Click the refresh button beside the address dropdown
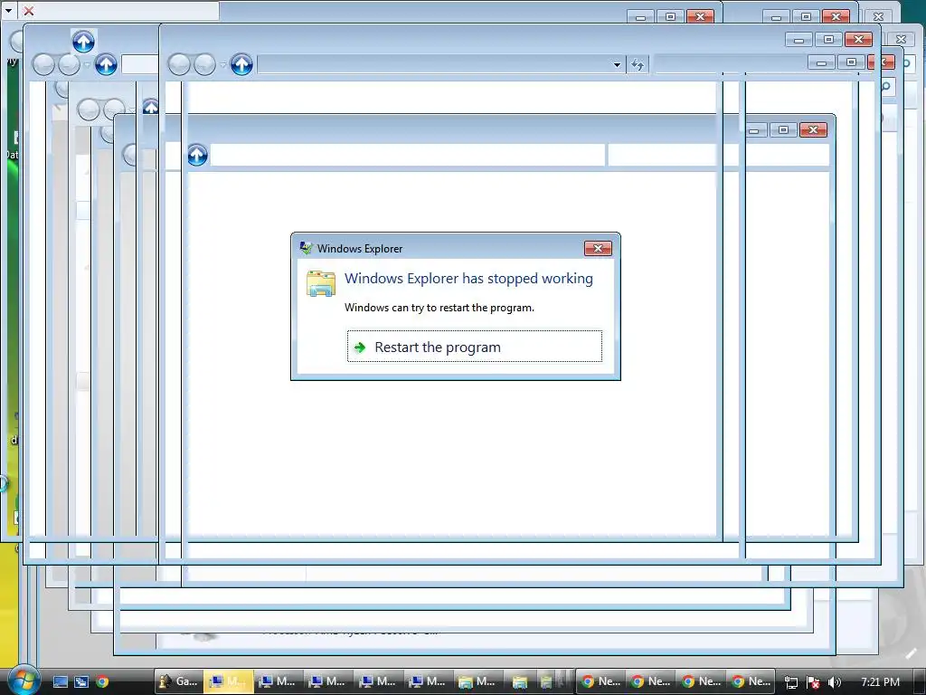 coord(638,64)
